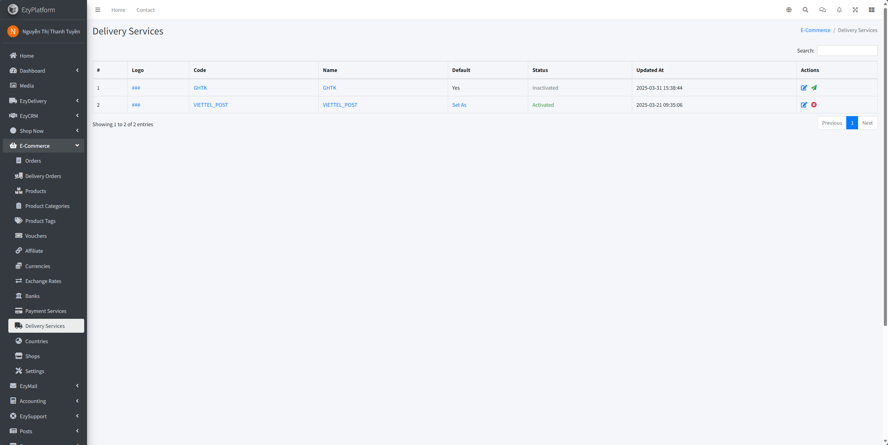The image size is (888, 445).
Task: Click the VIETTEL_POST name link
Action: (x=340, y=105)
